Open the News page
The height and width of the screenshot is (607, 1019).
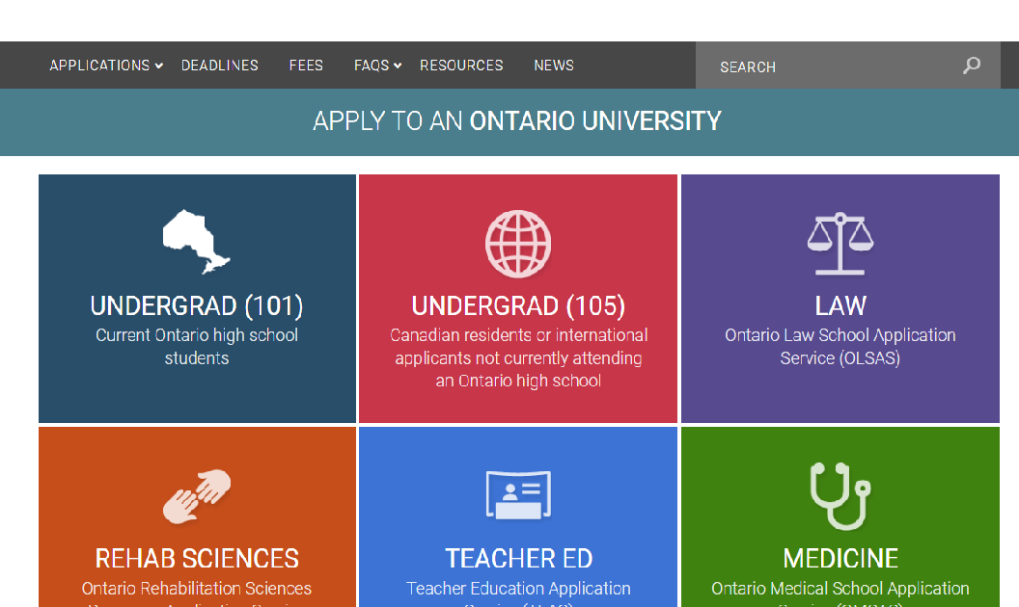[554, 66]
